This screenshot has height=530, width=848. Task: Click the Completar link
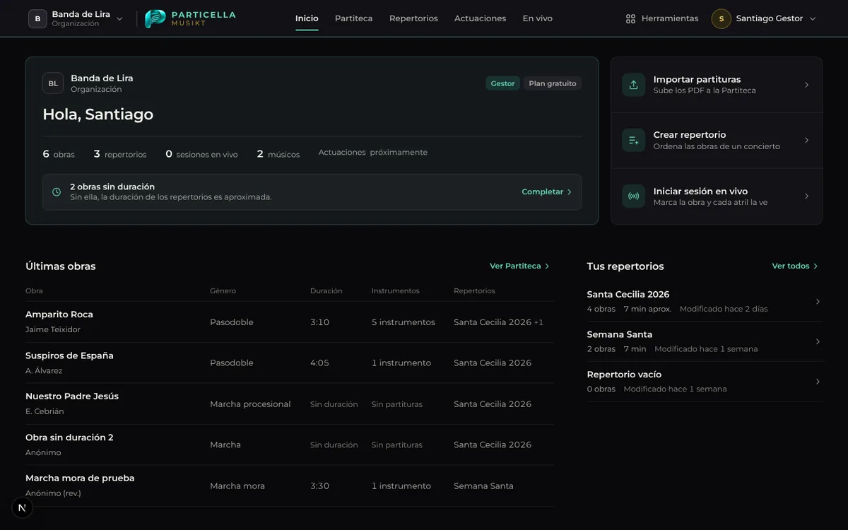pyautogui.click(x=547, y=192)
